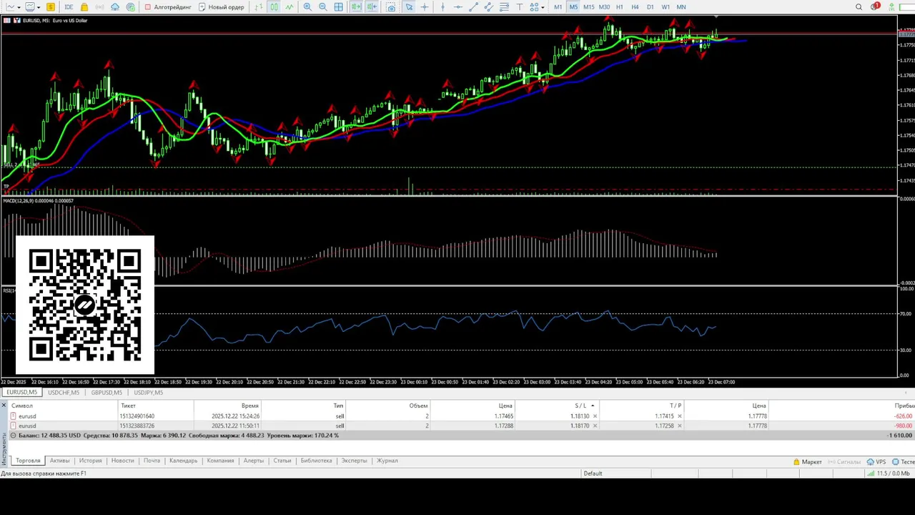Switch to D1 timeframe

[651, 7]
